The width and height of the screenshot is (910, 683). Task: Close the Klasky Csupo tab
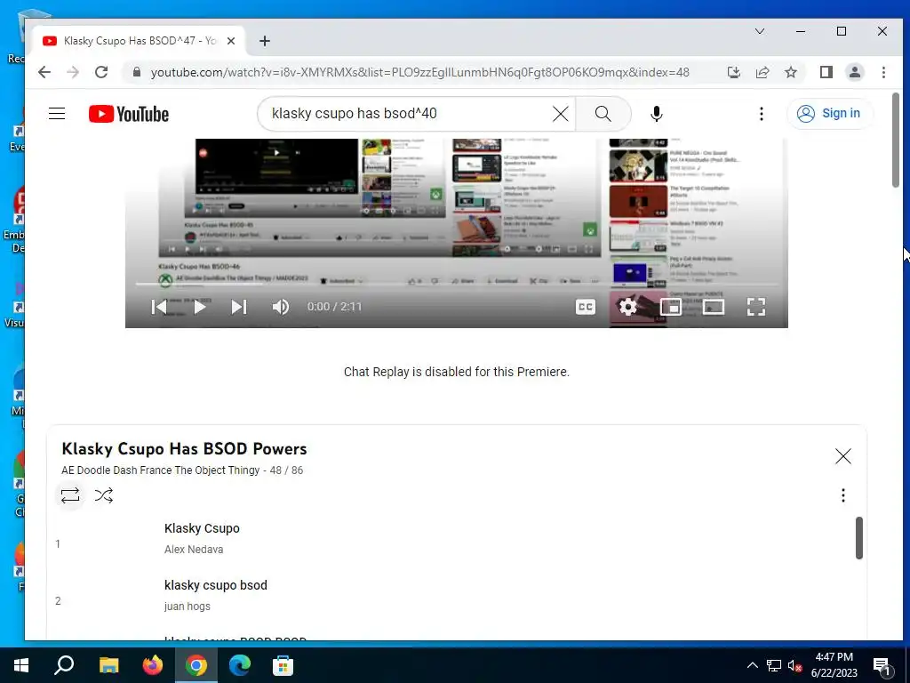pyautogui.click(x=231, y=41)
